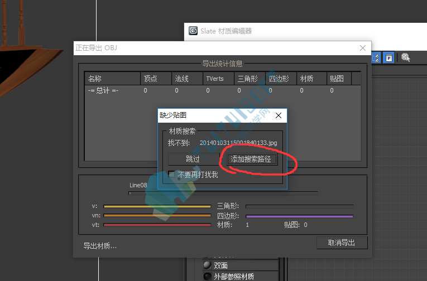Click the 四边形 column header
The image size is (427, 281).
tap(281, 79)
